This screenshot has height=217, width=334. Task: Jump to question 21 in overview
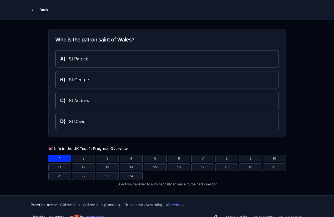60,176
